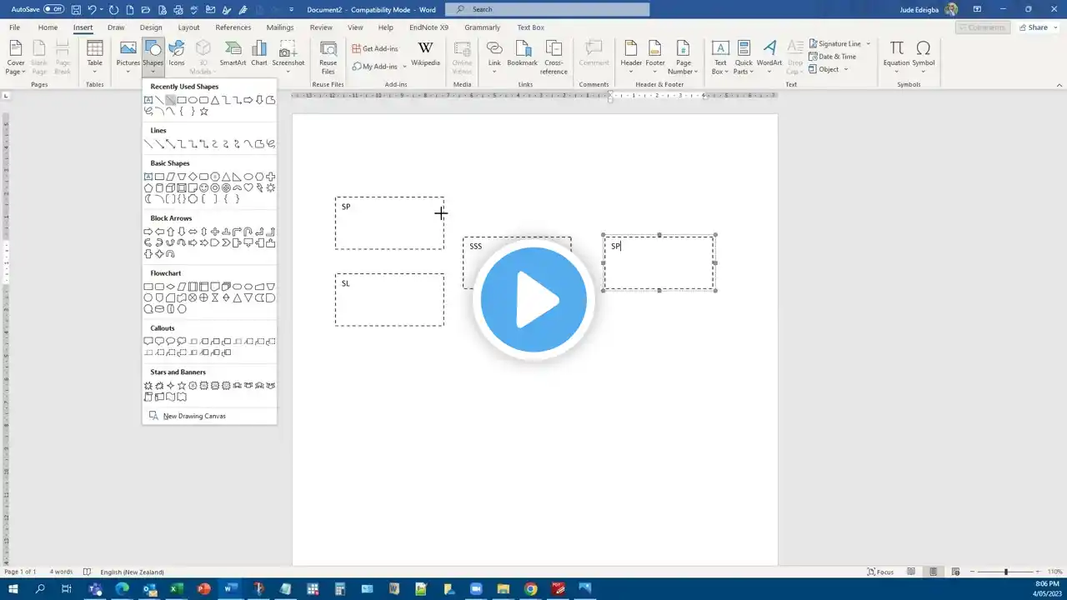The height and width of the screenshot is (600, 1067).
Task: Pick the first explosion star shape
Action: [148, 386]
